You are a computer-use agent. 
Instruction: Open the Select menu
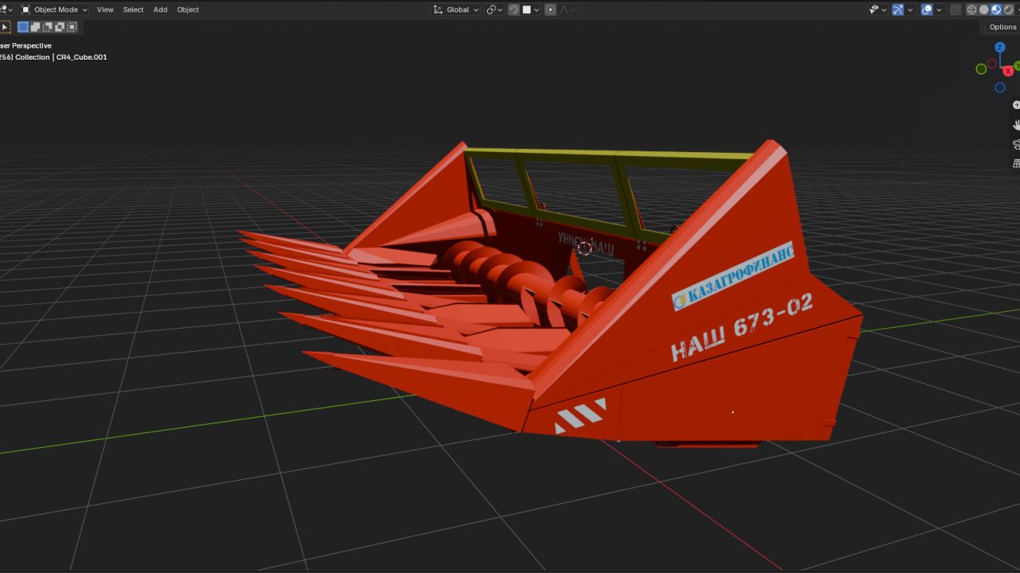tap(133, 10)
